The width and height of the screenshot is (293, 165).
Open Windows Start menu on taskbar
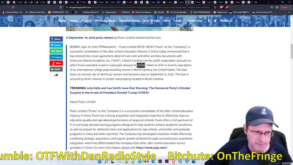pos(99,161)
